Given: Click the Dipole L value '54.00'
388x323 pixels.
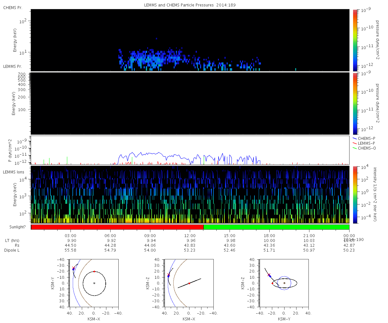Looking at the screenshot, I should (150, 250).
